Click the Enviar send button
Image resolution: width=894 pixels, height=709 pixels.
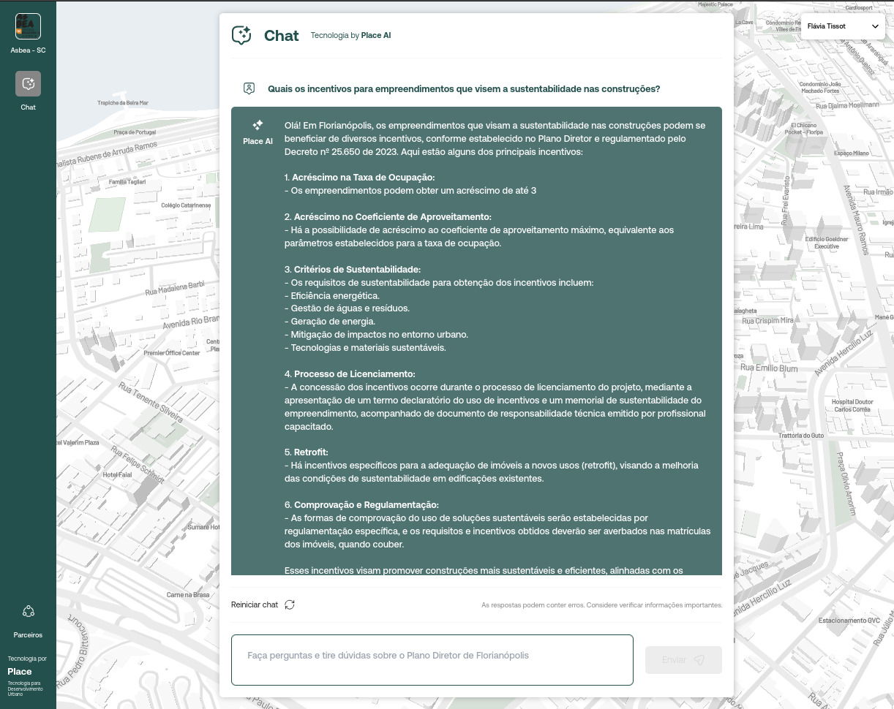point(683,660)
